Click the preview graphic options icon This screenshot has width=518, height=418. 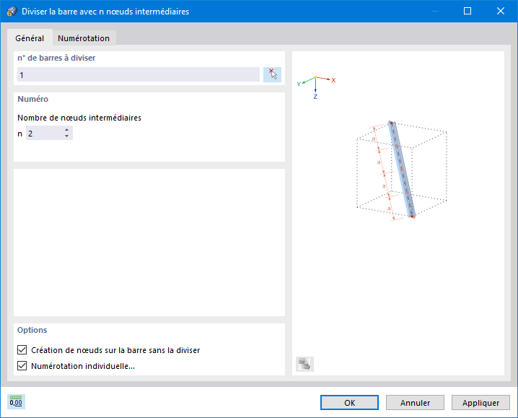304,364
